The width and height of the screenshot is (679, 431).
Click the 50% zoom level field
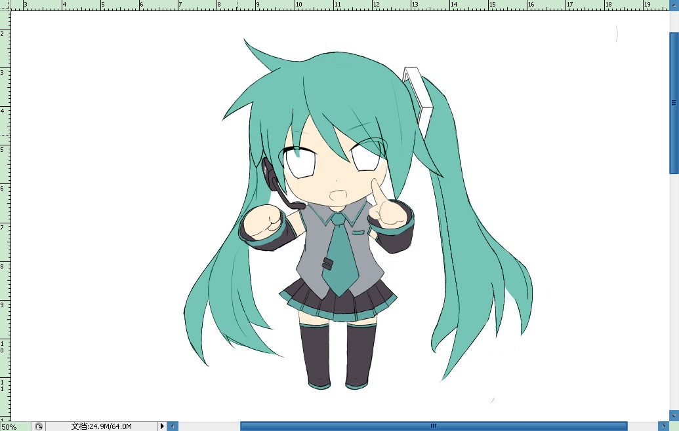16,426
